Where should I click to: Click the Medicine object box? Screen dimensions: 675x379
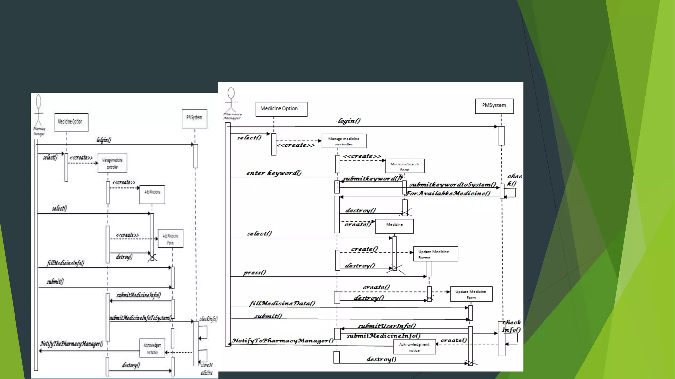coord(394,226)
